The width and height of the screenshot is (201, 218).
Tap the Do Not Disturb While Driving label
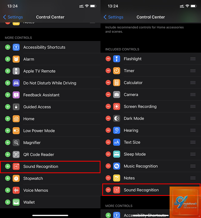click(50, 83)
